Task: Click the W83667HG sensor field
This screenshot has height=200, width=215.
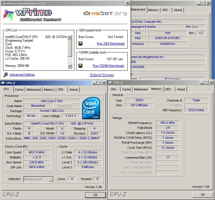Action: point(167,44)
